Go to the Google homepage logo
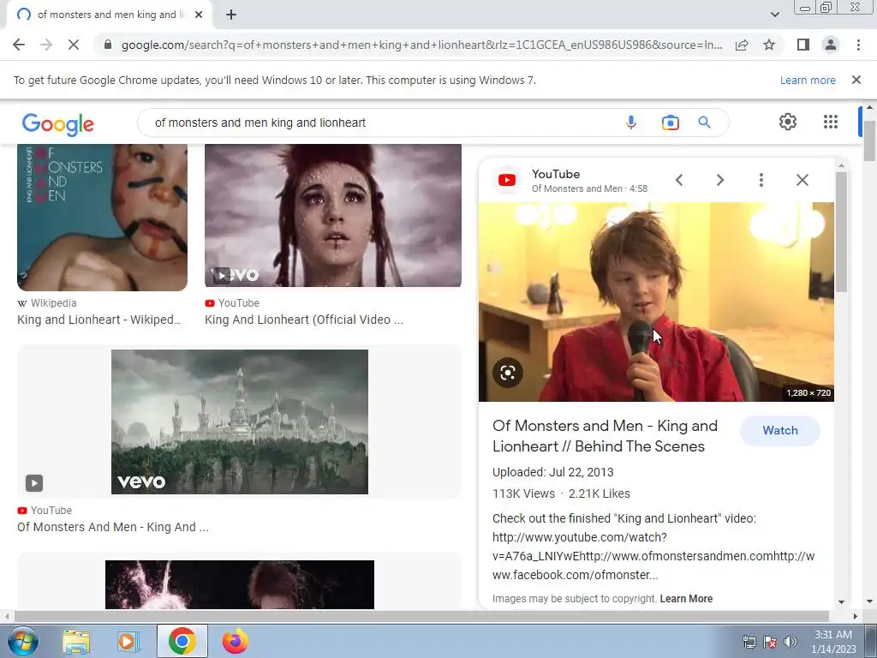 (58, 124)
